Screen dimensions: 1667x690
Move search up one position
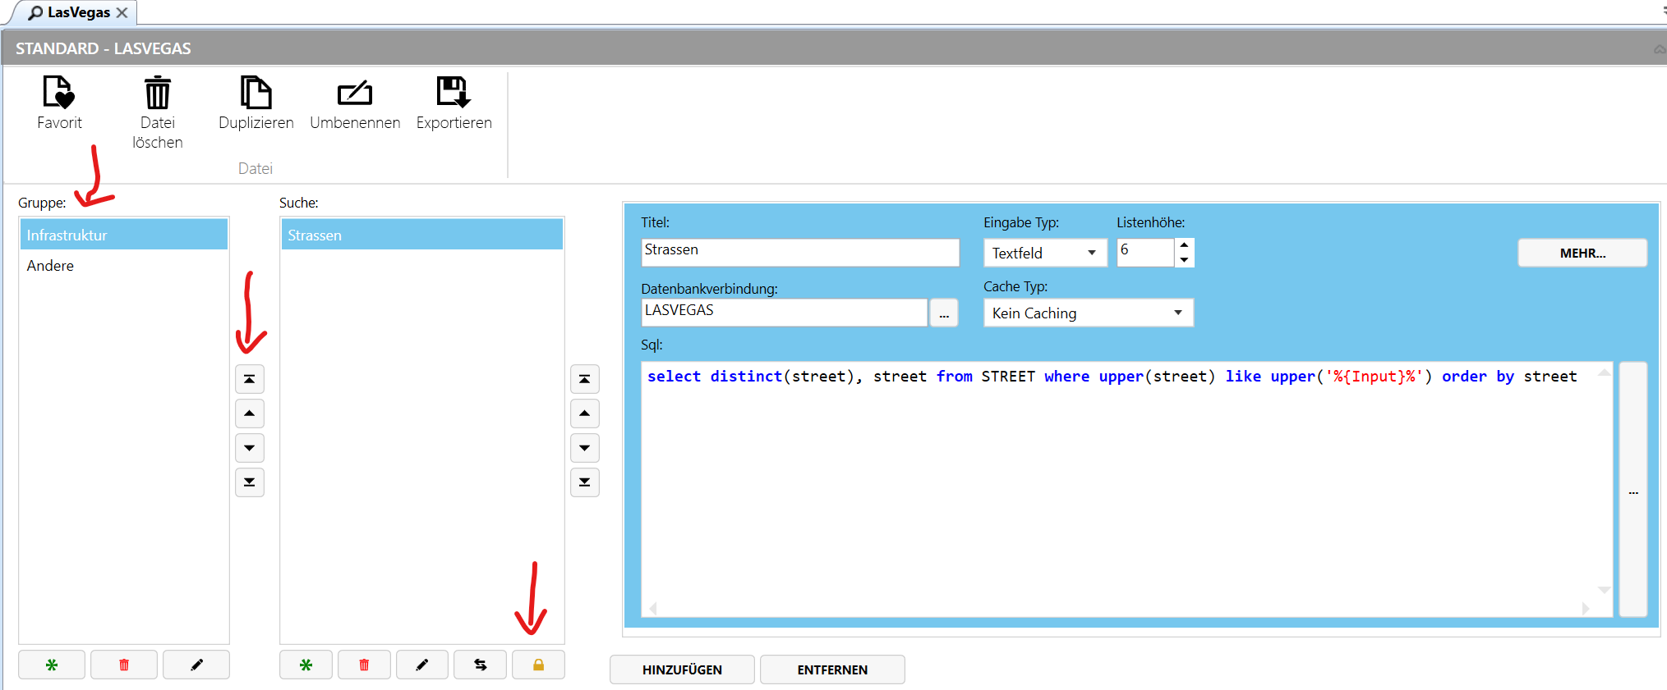click(x=585, y=414)
